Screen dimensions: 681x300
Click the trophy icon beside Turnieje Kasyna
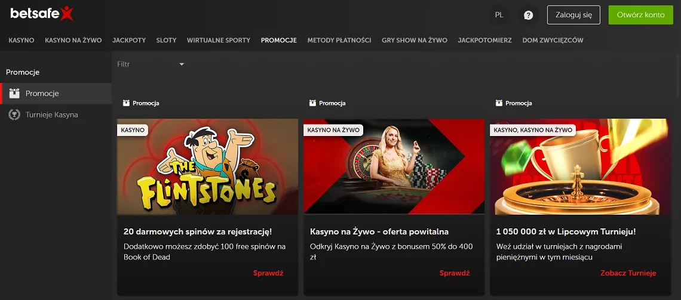pos(14,115)
